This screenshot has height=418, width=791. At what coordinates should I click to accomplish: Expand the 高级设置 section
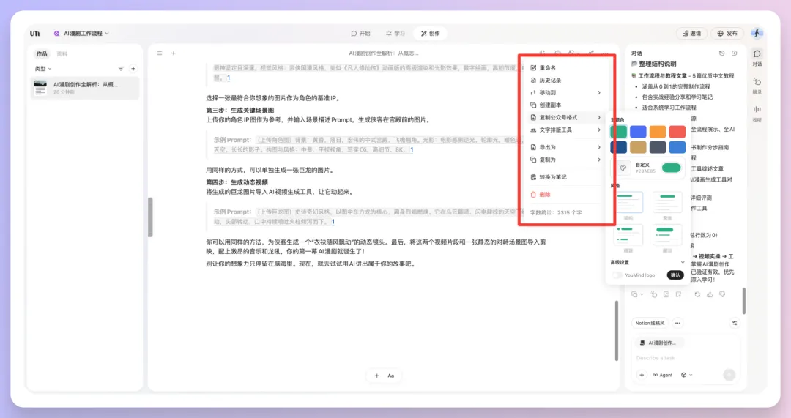[x=683, y=262]
